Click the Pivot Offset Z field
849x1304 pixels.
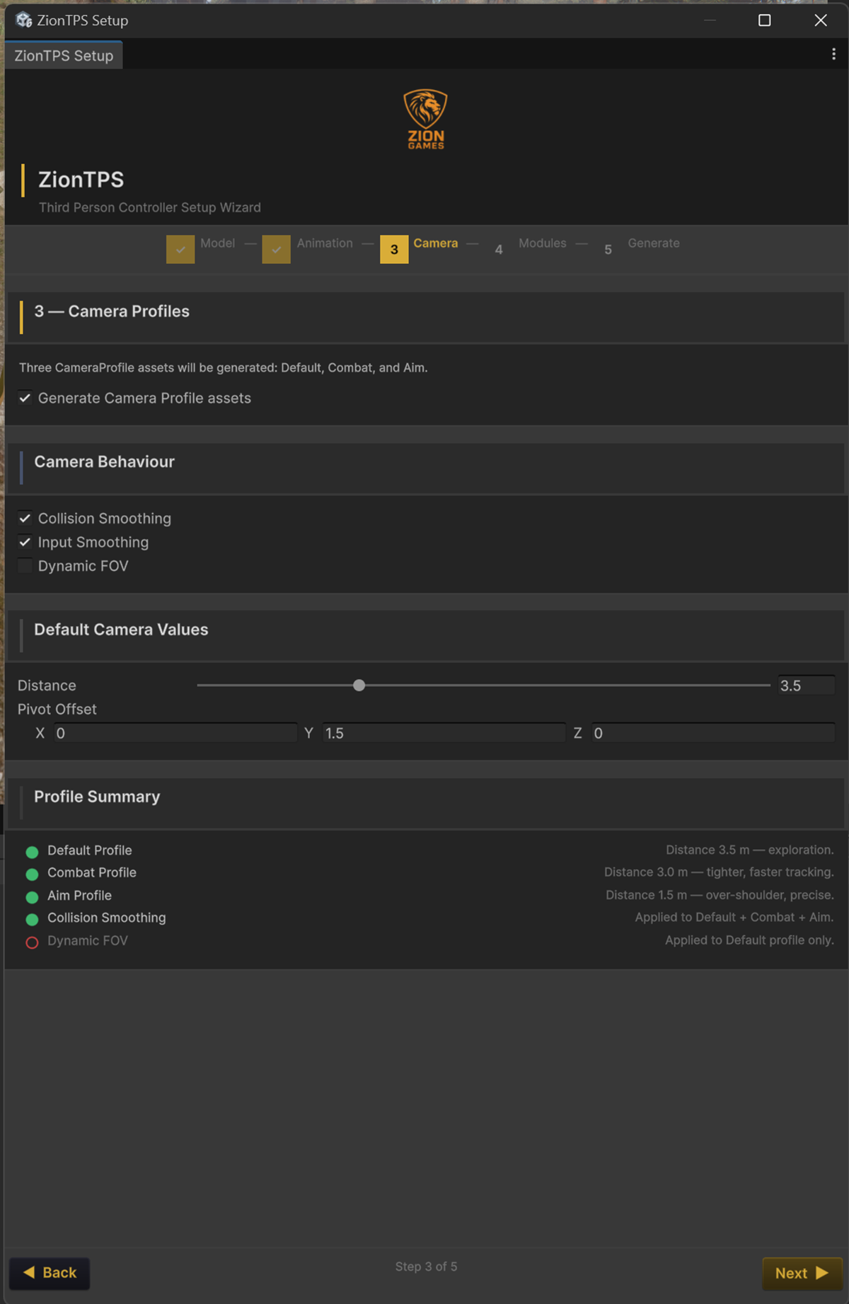point(713,733)
